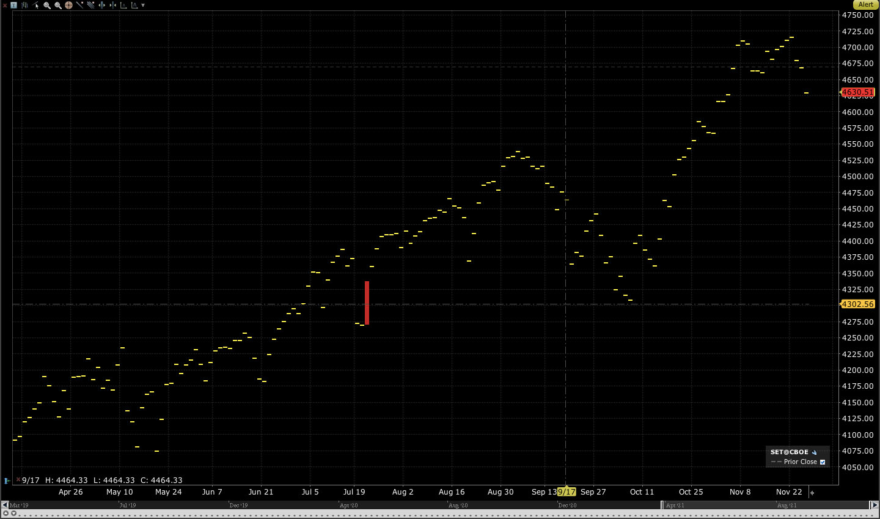Click Jul '19 on the timeline scrollbar
This screenshot has width=880, height=519.
(x=128, y=506)
